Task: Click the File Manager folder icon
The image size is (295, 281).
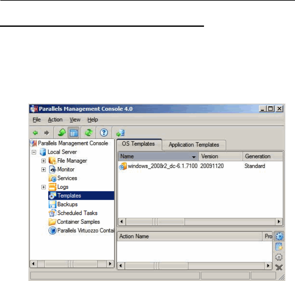Action: click(x=52, y=161)
